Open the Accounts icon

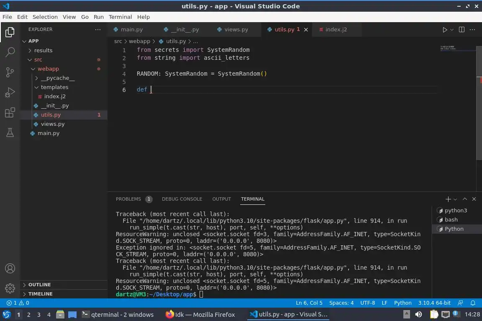[x=10, y=268]
